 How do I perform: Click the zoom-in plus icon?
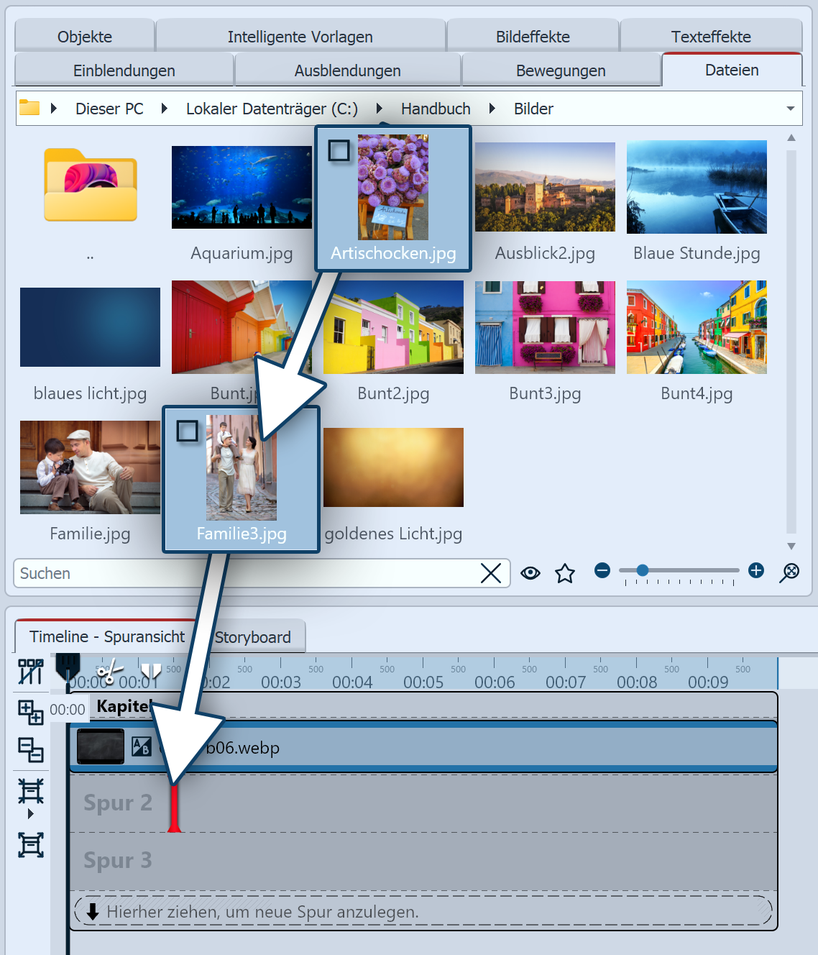coord(756,571)
